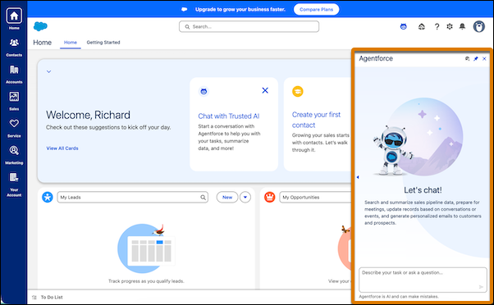Click the upgrade banner chat icon
This screenshot has width=494, height=305.
[x=185, y=10]
